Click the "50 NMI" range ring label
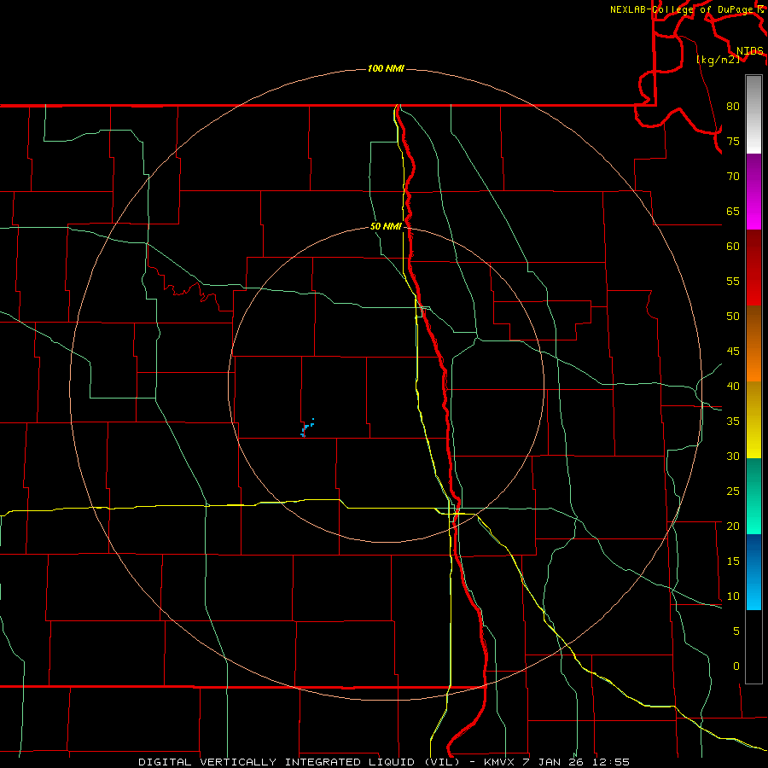This screenshot has width=768, height=768. 386,226
